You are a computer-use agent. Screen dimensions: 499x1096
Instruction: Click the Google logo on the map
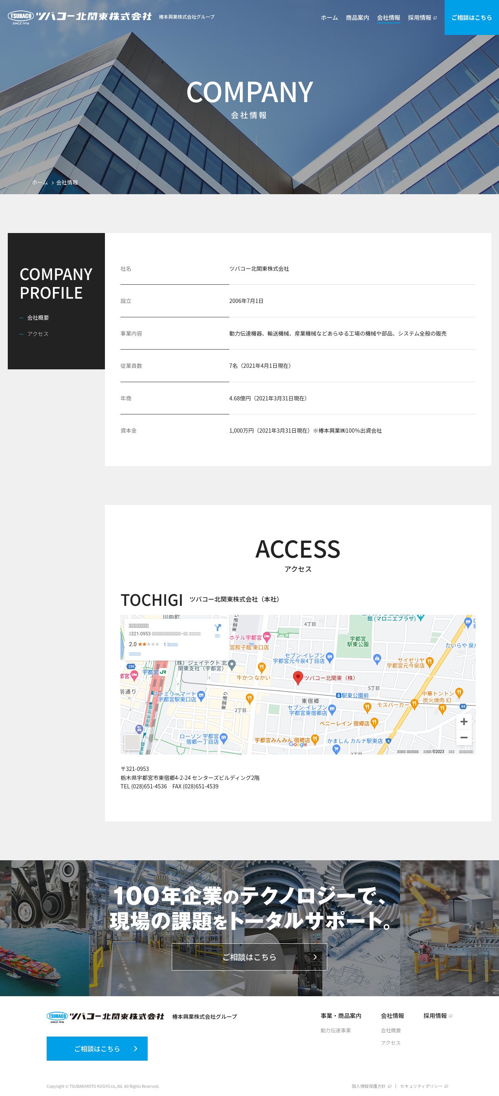298,745
